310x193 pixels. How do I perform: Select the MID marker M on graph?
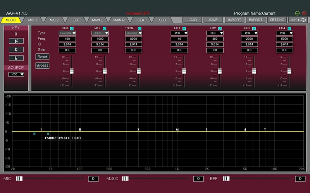pos(177,129)
